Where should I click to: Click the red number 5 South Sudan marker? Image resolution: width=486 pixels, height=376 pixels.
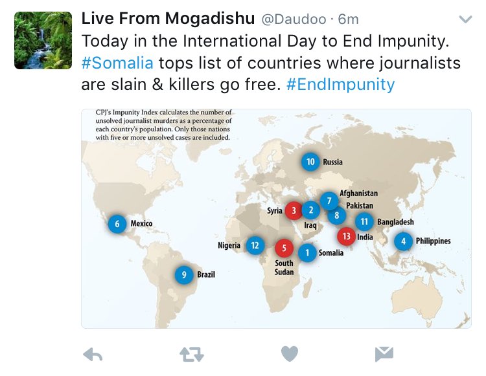[284, 249]
